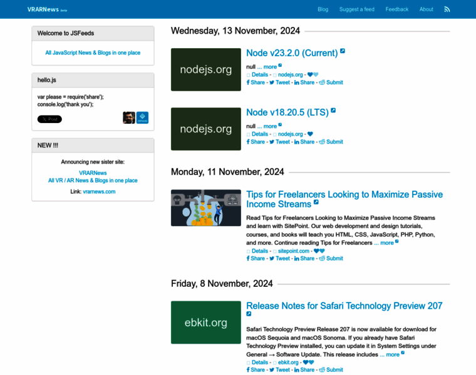
Task: Click the nodejs.org thumbnail for Node v23.2.0
Action: pyautogui.click(x=206, y=69)
